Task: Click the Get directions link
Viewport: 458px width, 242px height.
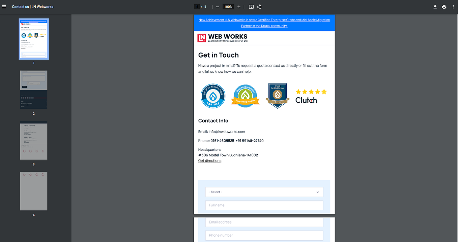Action: click(x=209, y=161)
